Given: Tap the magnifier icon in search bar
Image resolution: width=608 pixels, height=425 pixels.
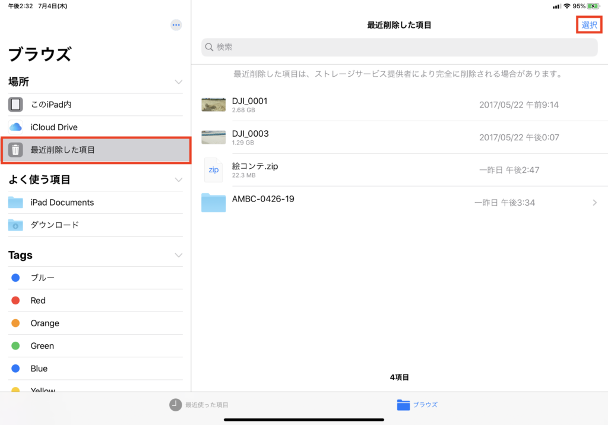Looking at the screenshot, I should [x=209, y=47].
